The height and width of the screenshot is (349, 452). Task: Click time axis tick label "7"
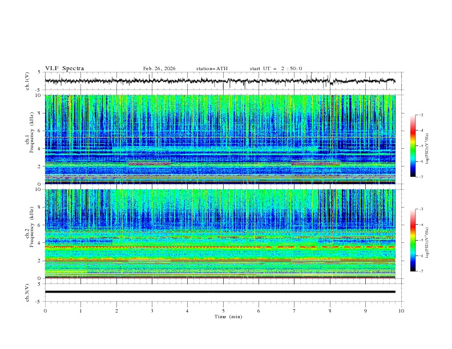[x=294, y=311]
